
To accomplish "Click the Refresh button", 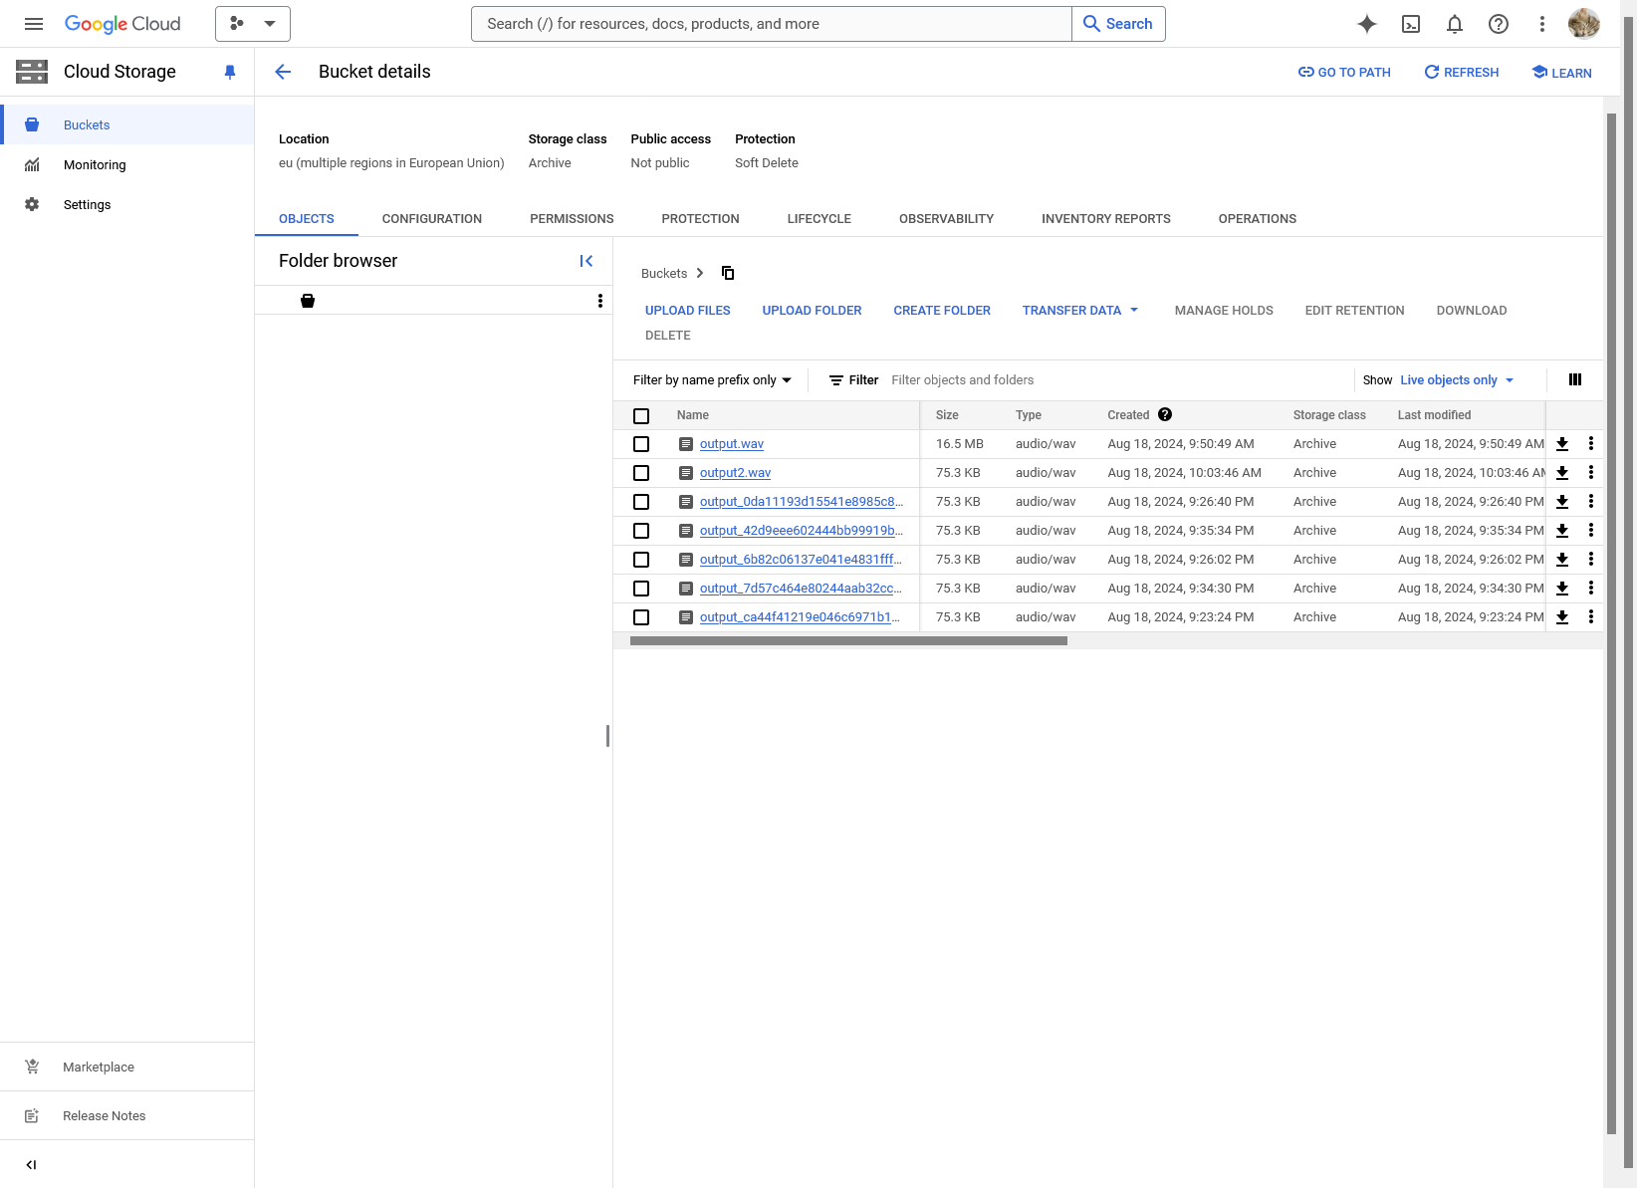I will pos(1461,72).
